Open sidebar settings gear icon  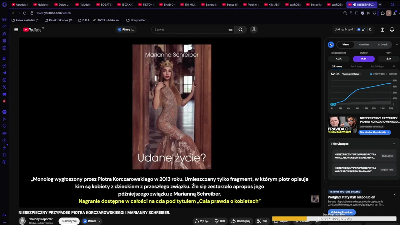click(x=4, y=162)
